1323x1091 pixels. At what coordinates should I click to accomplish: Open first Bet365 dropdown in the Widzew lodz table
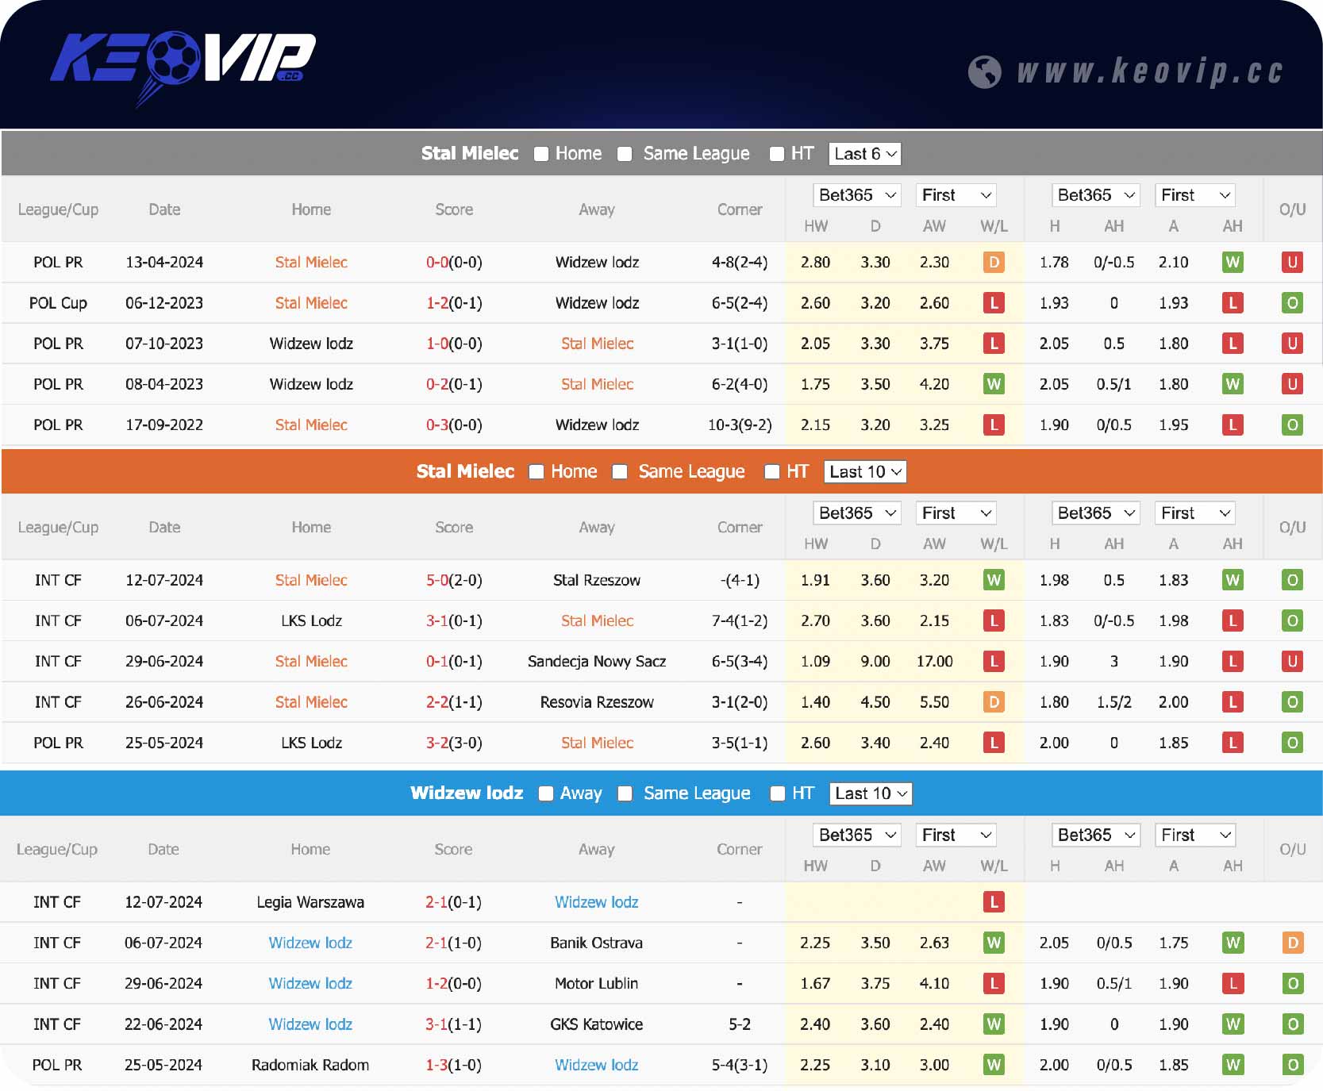click(x=856, y=836)
